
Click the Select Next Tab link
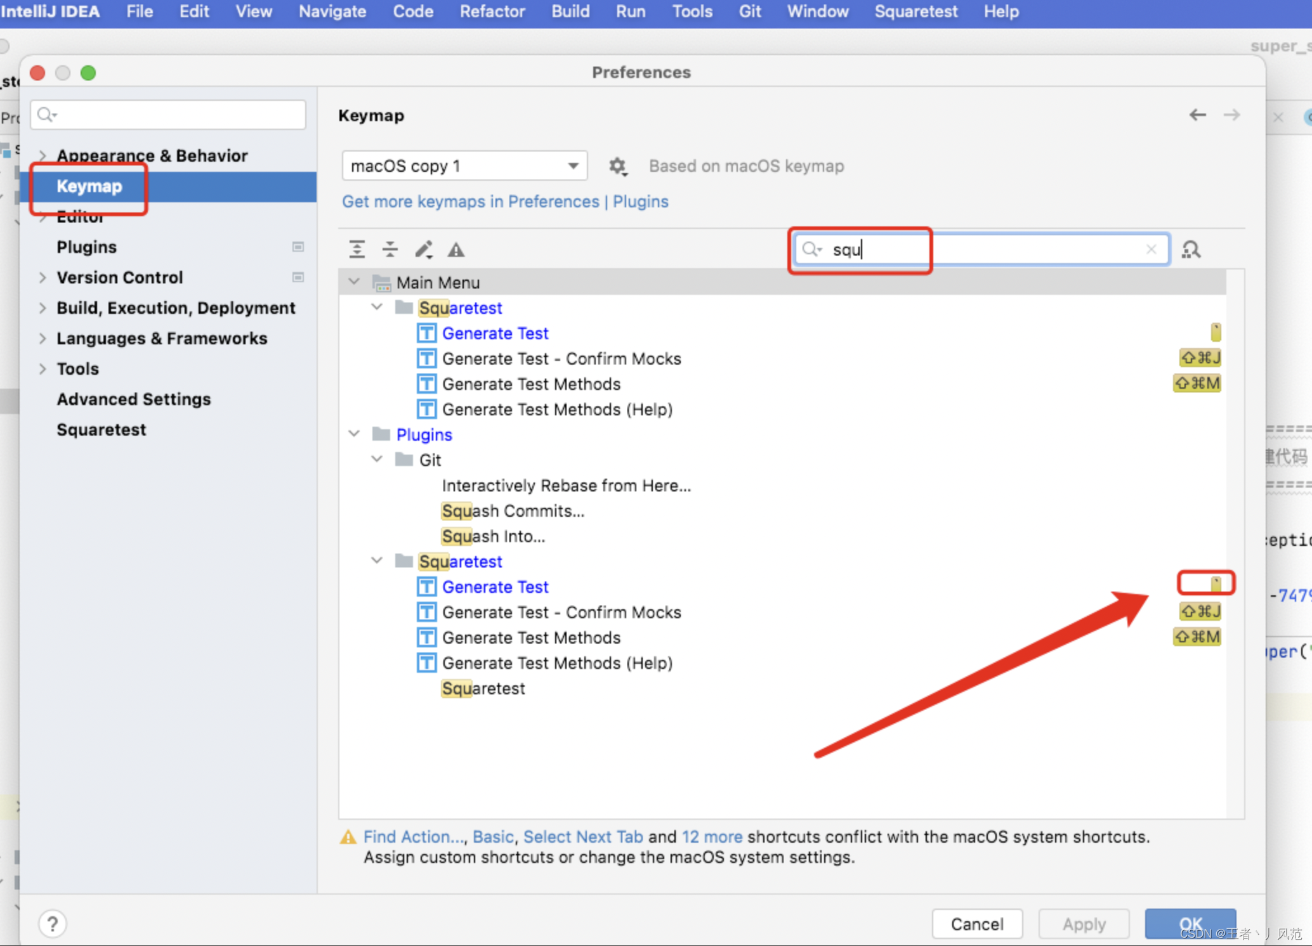pos(583,836)
